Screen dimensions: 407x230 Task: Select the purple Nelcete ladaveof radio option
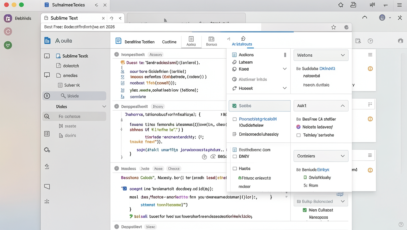tap(298, 127)
